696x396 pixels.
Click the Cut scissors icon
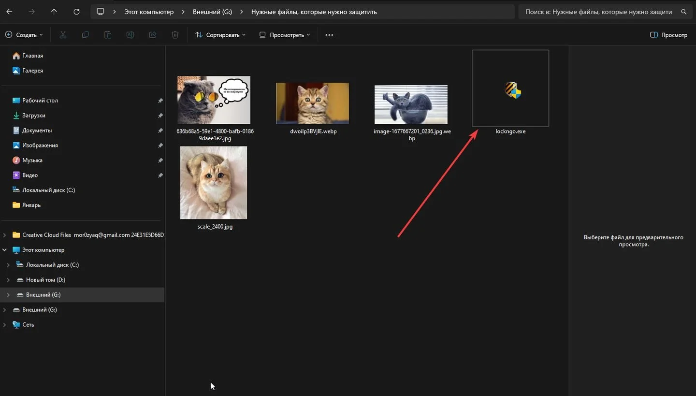point(63,35)
